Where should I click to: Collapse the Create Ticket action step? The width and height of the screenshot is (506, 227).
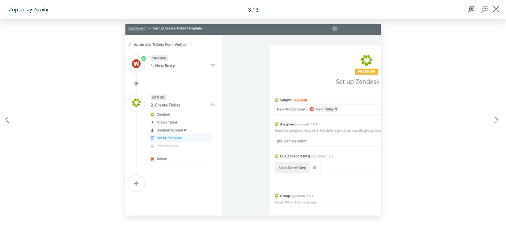click(x=212, y=105)
